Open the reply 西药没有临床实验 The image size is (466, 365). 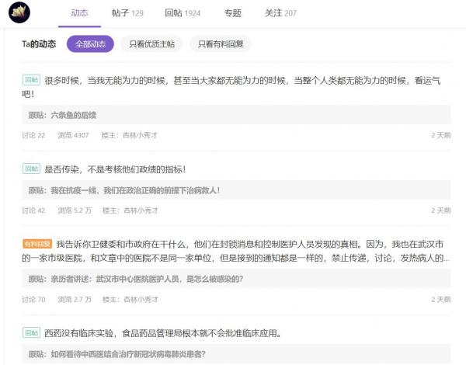click(163, 333)
